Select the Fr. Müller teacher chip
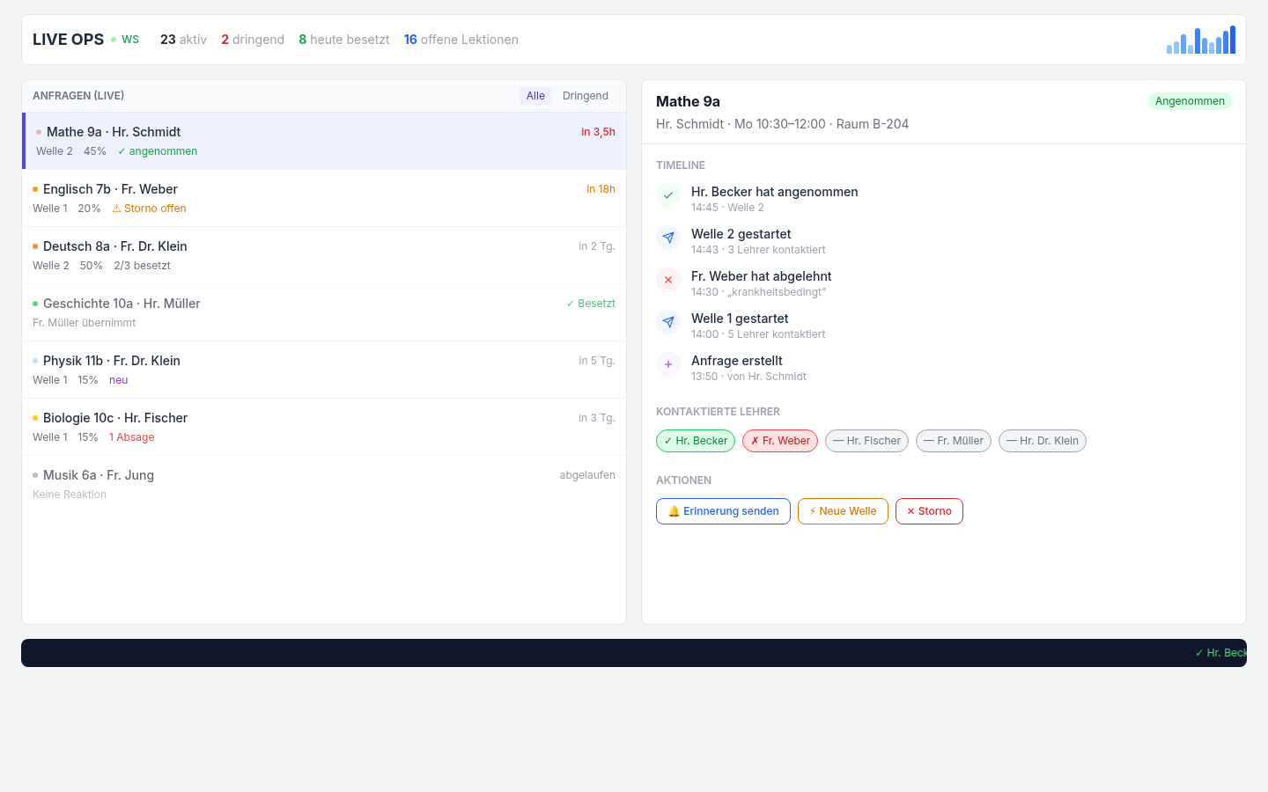The image size is (1268, 792). [954, 441]
